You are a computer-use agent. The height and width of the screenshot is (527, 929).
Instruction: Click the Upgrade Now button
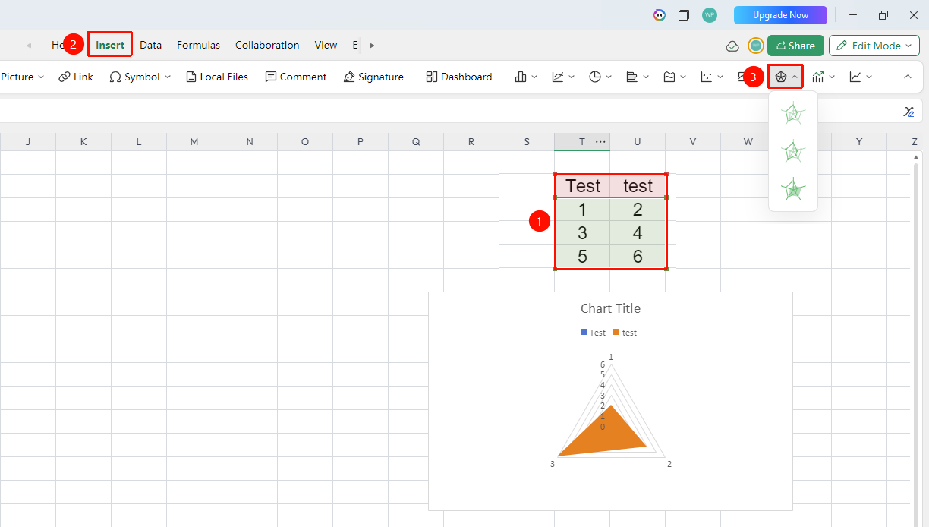(780, 15)
